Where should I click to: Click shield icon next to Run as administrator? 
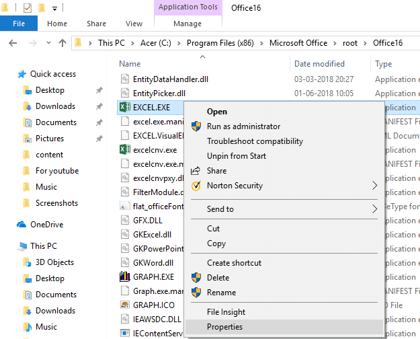tap(196, 126)
